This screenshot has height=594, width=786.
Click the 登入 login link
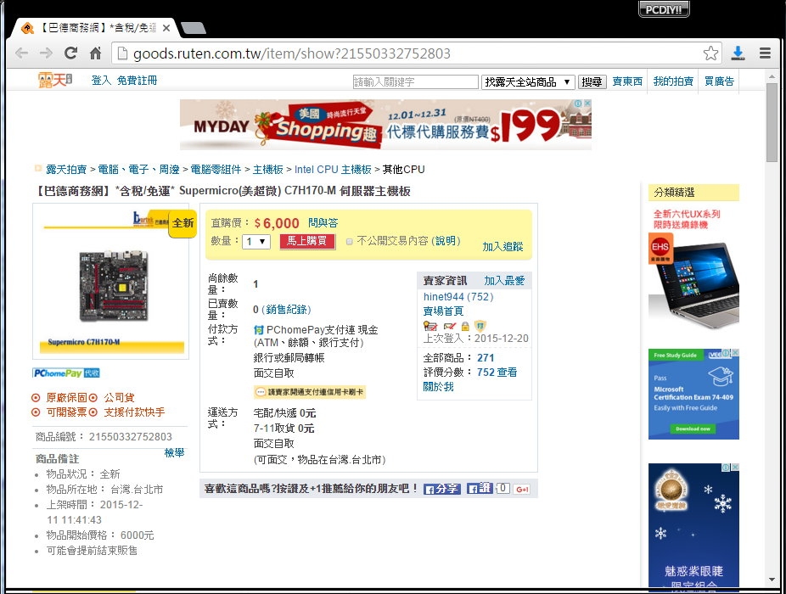(x=101, y=81)
